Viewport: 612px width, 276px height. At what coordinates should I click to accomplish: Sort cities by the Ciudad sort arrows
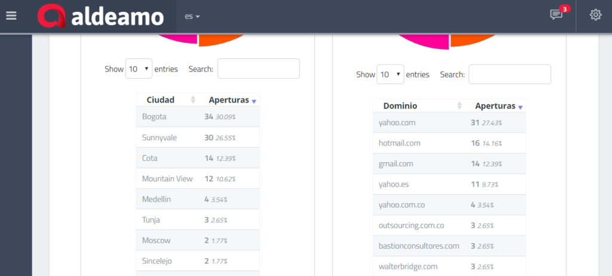click(x=193, y=100)
